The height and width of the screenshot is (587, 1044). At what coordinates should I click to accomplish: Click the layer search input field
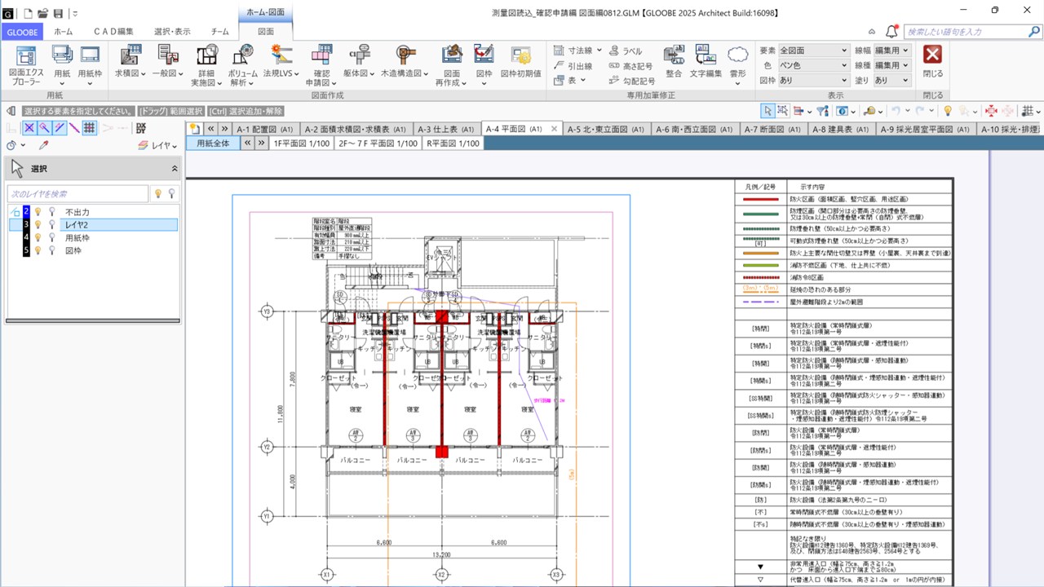click(78, 194)
